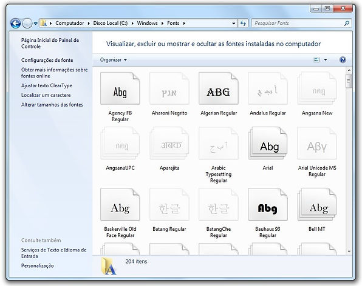The height and width of the screenshot is (286, 362).
Task: Select the Bell MT font family icon
Action: coord(317,204)
